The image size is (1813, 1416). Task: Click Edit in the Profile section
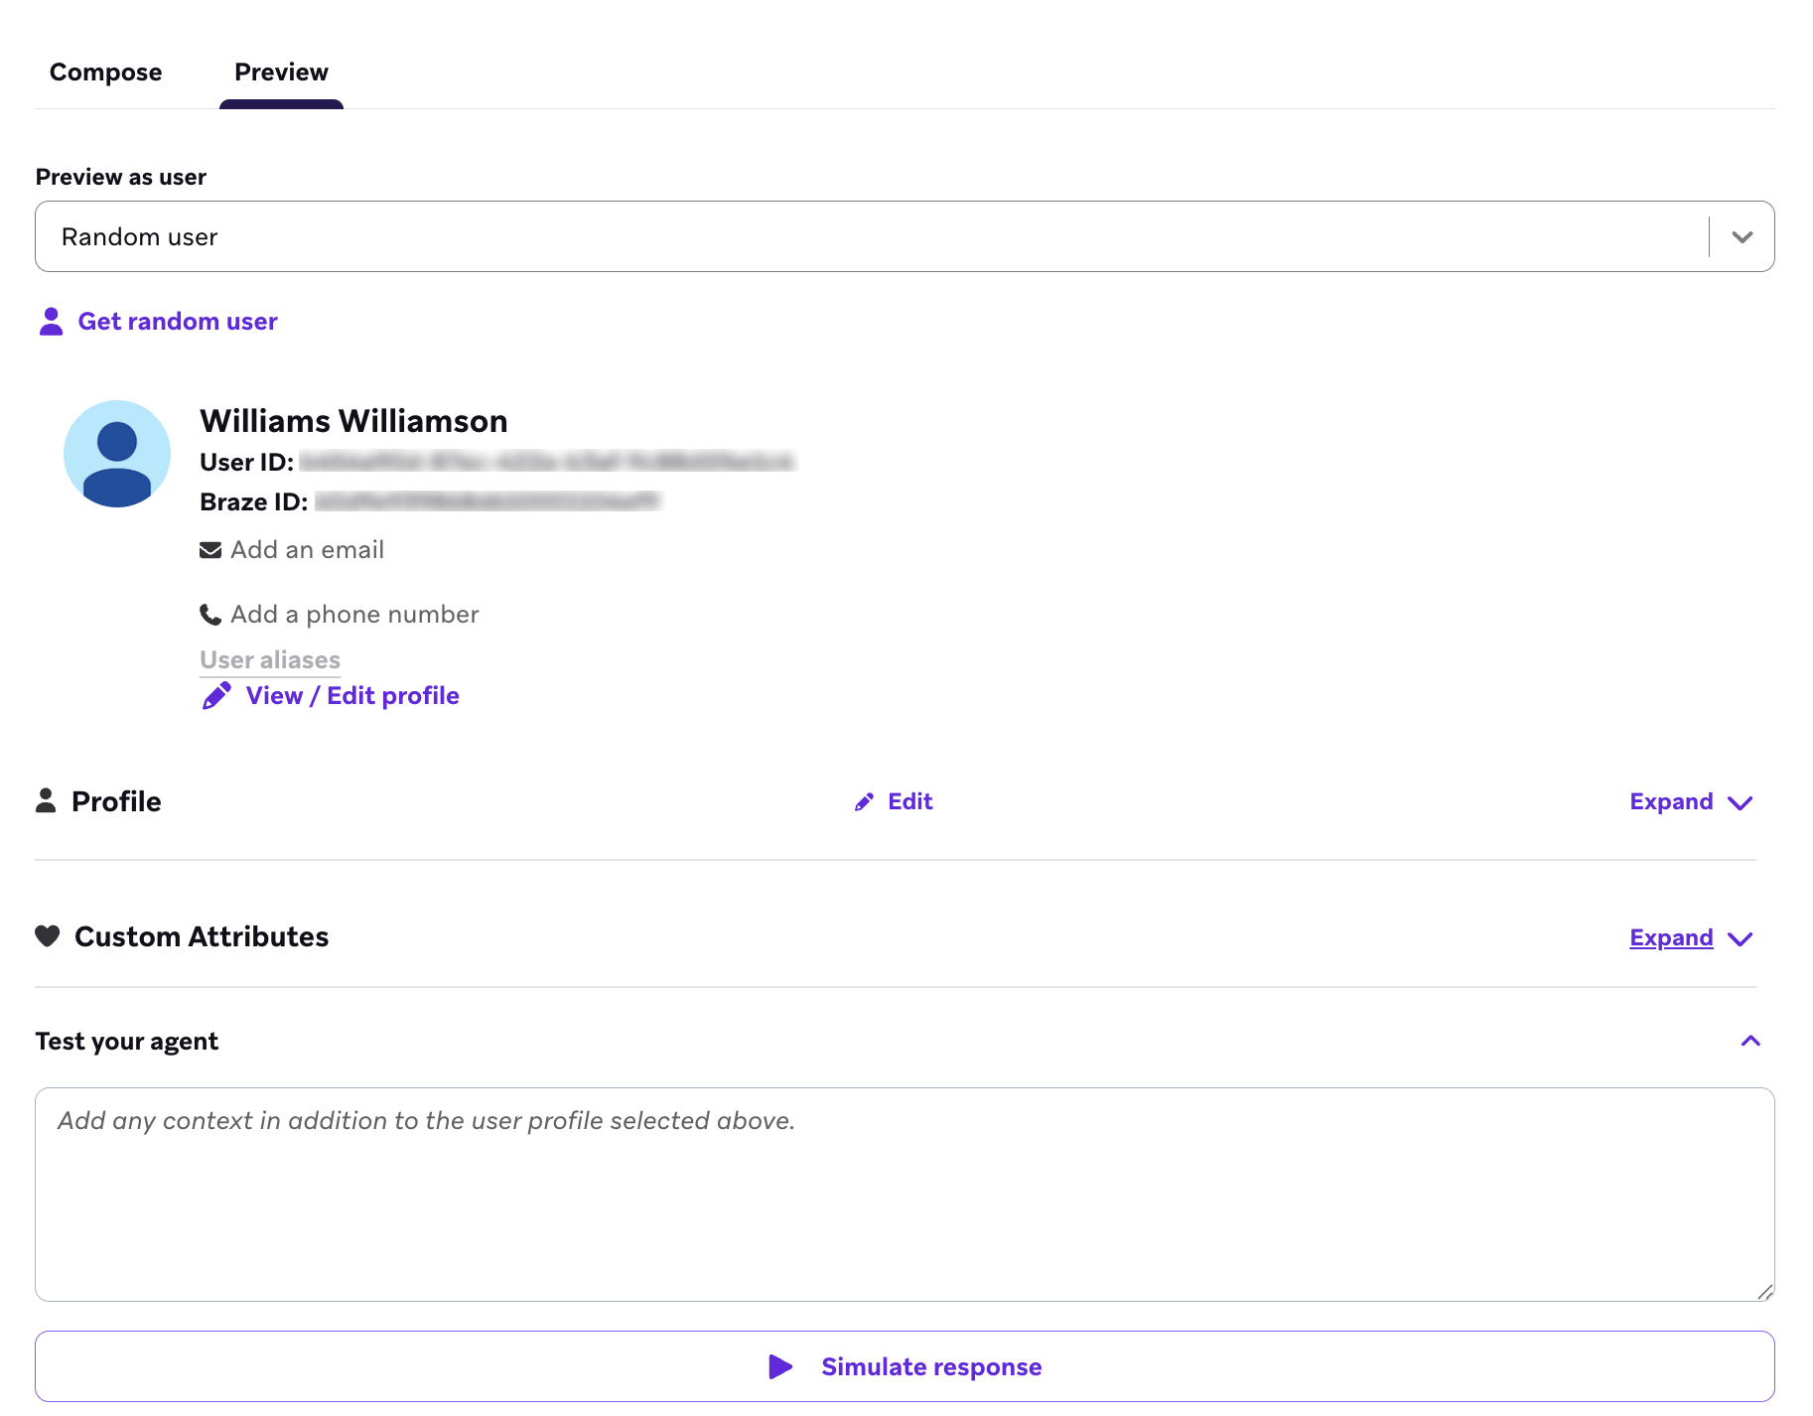pos(909,801)
